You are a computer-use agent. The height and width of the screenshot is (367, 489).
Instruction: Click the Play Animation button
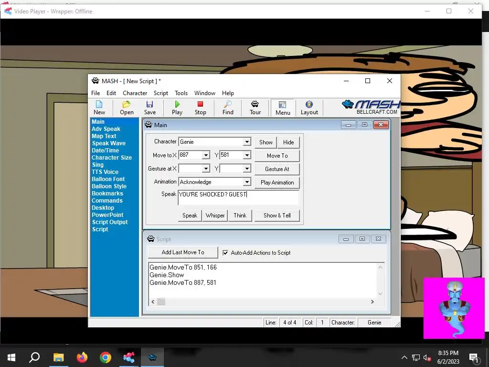pos(277,183)
